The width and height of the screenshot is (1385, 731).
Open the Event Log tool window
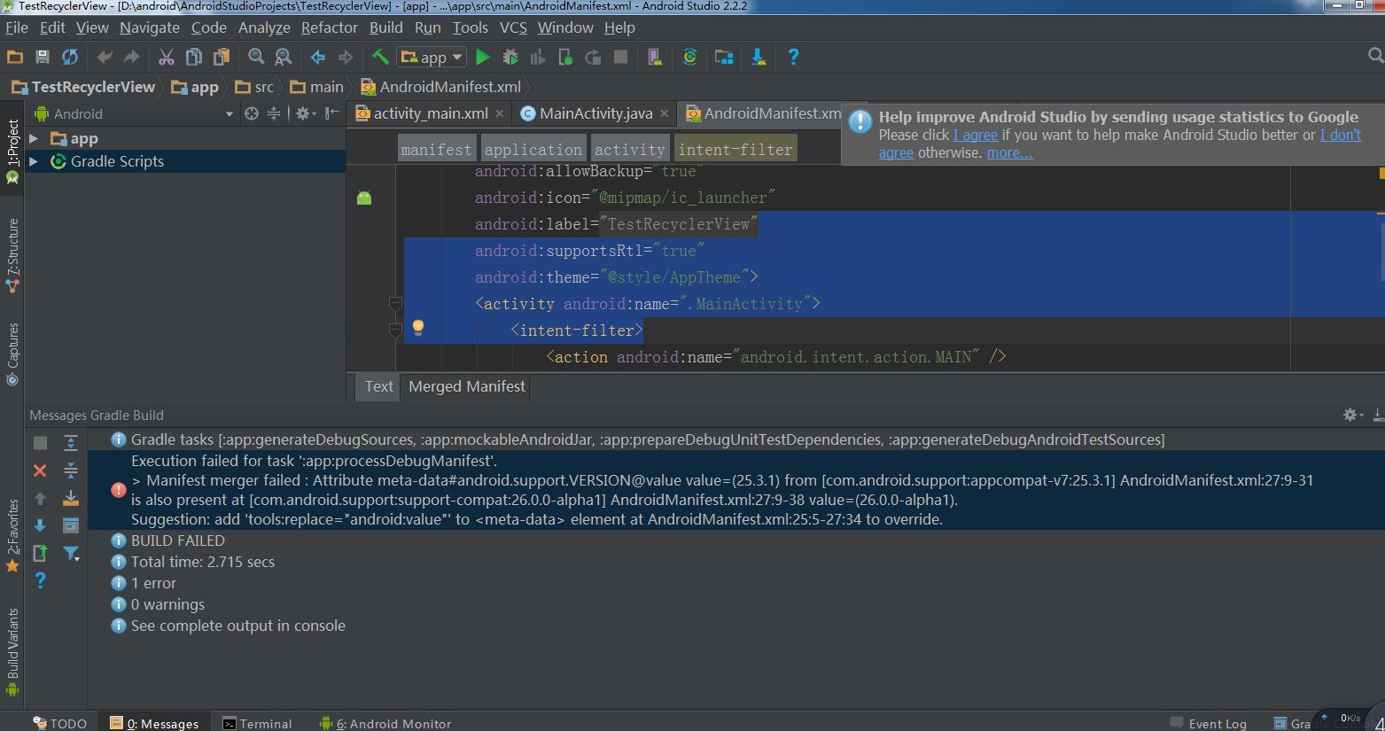tap(1209, 723)
